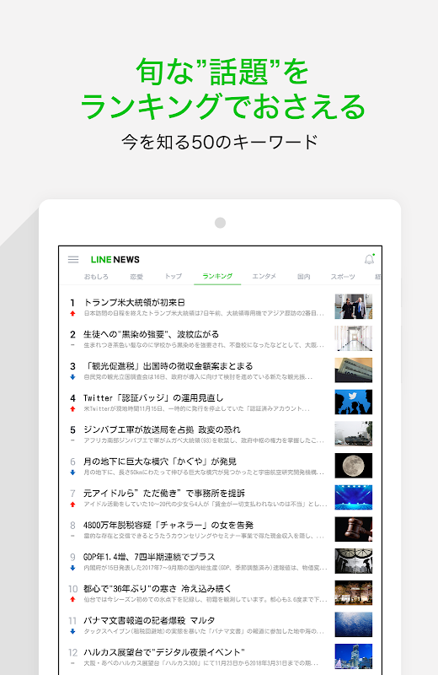The image size is (438, 675).
Task: Open headline about 黒染め強要
Action: click(151, 334)
